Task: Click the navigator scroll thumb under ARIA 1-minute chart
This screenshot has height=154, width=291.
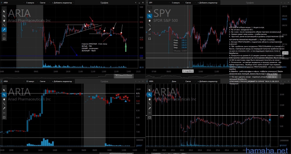Action: (124, 76)
